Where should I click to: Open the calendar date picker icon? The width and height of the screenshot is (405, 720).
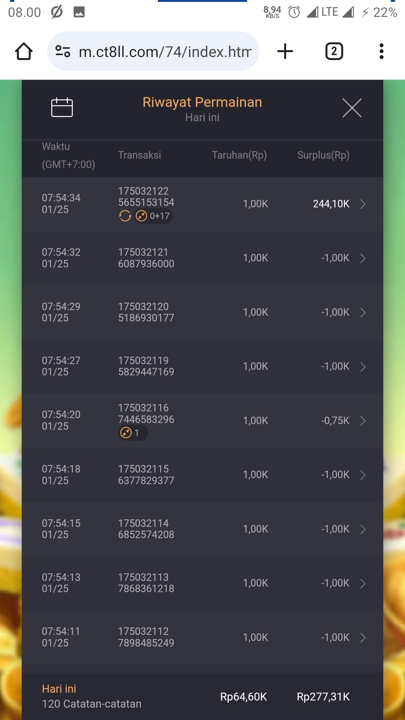(x=62, y=108)
